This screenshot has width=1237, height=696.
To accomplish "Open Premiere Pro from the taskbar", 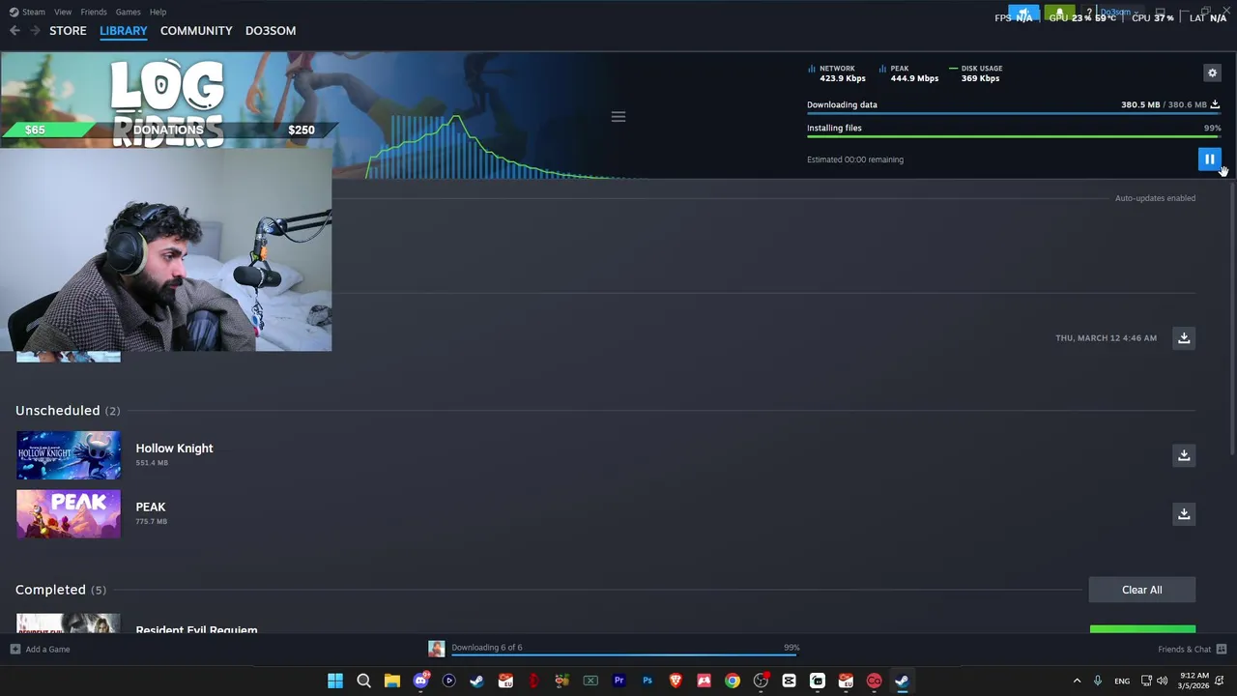I will pos(618,681).
